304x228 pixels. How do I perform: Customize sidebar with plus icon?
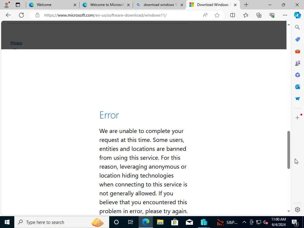(297, 118)
